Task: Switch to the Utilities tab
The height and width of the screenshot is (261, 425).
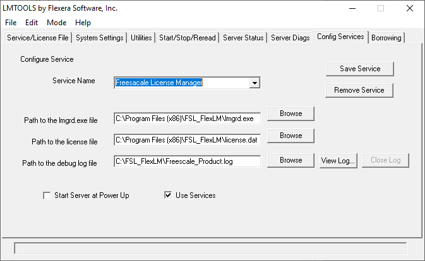Action: point(141,38)
